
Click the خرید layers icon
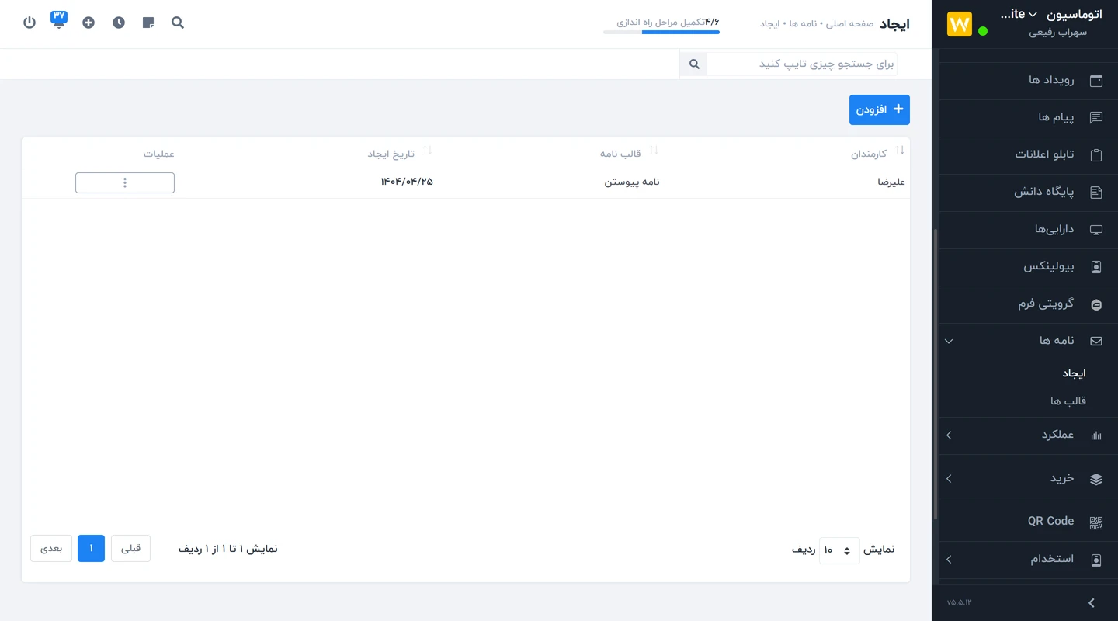(x=1096, y=479)
